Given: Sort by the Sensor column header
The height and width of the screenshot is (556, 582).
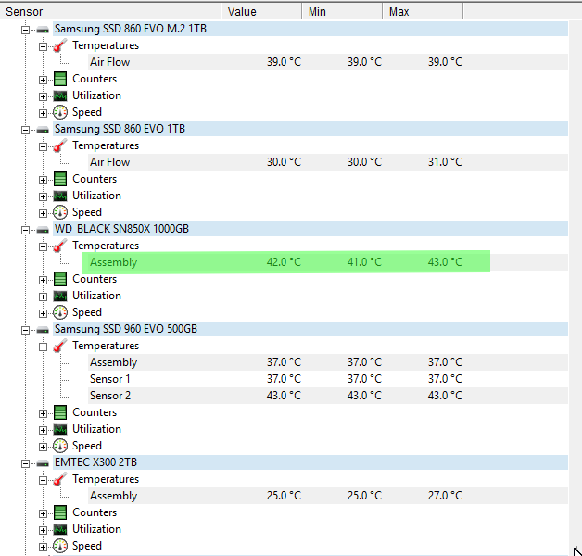Looking at the screenshot, I should 110,11.
